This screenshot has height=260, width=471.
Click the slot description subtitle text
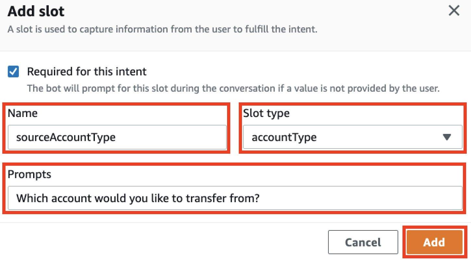(162, 29)
